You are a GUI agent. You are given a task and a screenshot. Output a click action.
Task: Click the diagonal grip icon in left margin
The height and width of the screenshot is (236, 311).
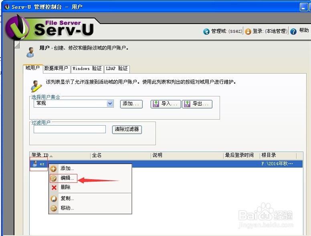[17, 45]
